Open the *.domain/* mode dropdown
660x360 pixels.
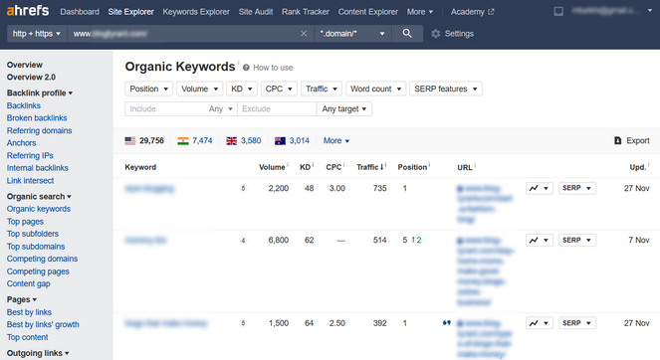pos(352,34)
